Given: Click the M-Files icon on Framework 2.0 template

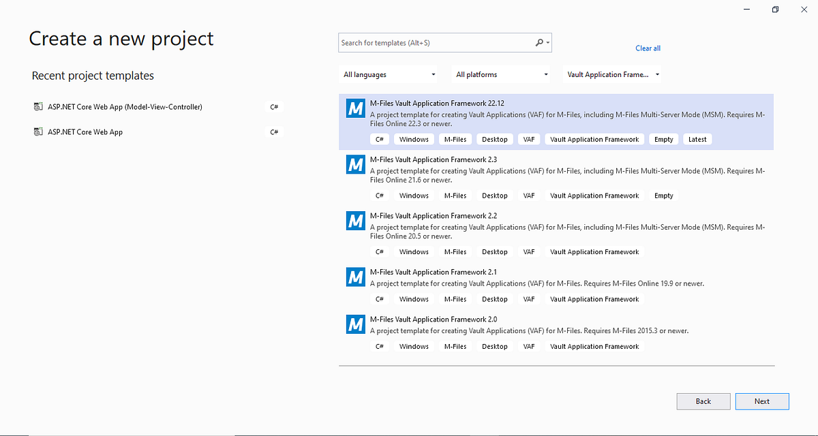Looking at the screenshot, I should 355,324.
